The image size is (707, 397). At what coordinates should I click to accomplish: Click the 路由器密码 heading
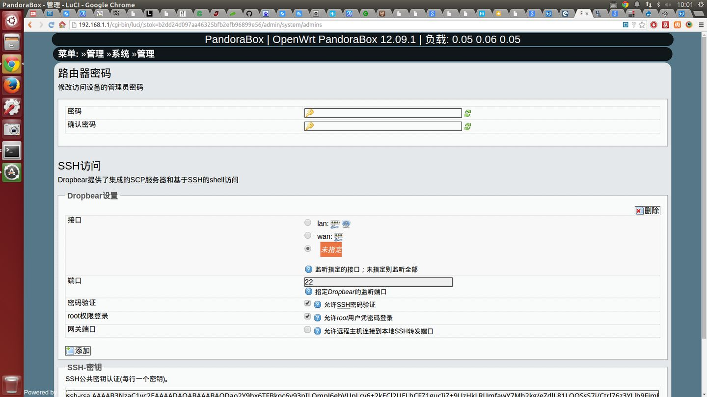click(x=84, y=74)
